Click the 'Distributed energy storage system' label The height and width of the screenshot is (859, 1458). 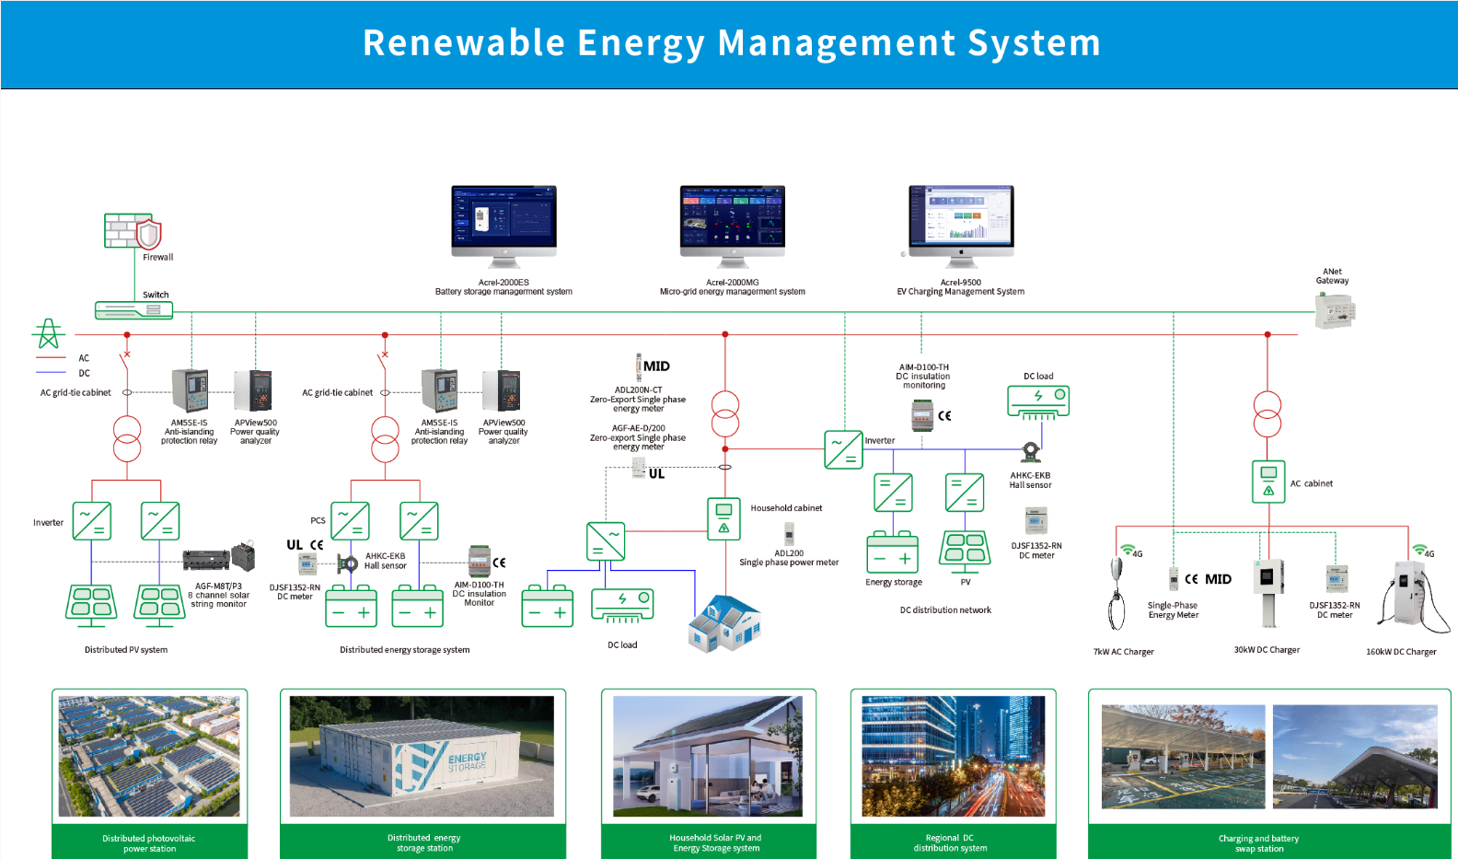[405, 650]
